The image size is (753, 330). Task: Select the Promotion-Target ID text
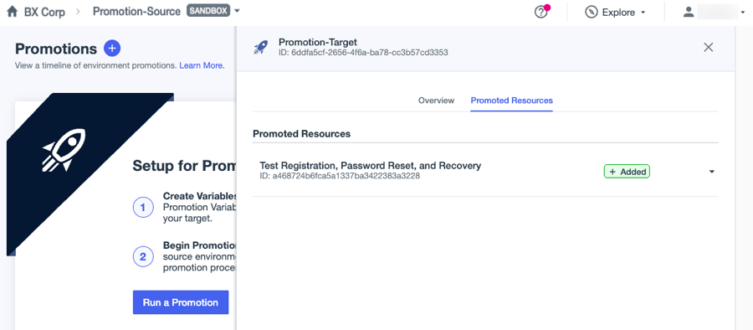[x=363, y=53]
